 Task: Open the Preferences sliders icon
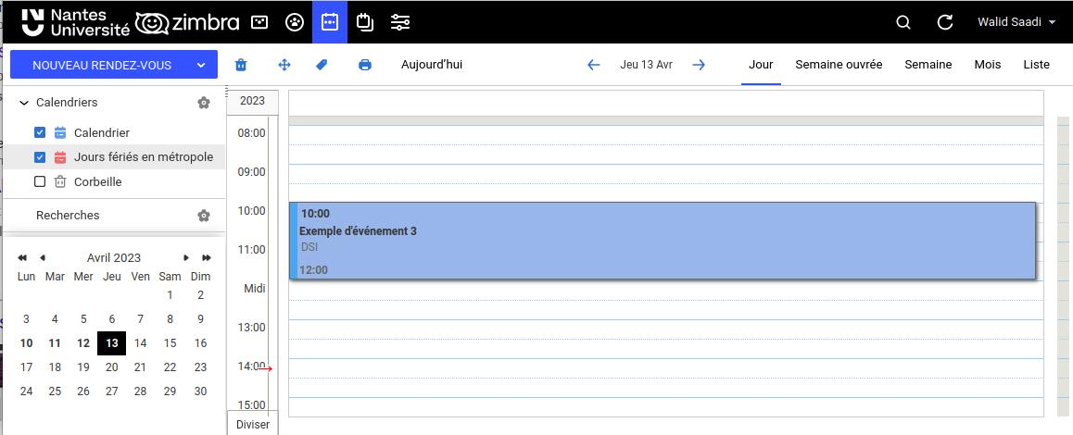[400, 22]
